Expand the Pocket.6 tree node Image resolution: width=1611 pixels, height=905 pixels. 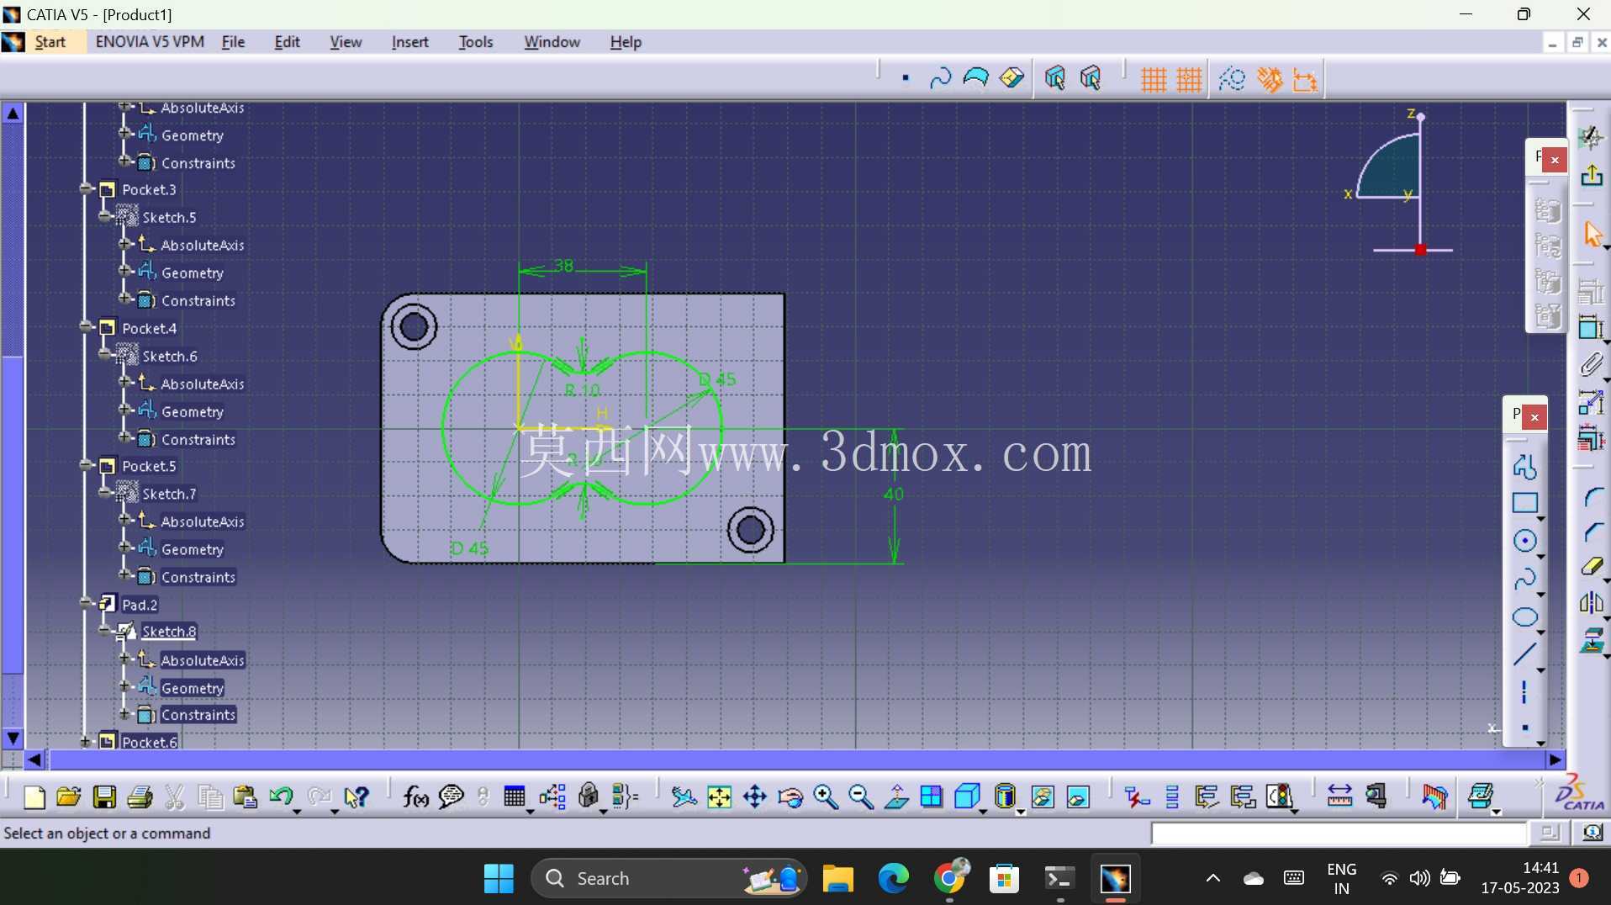tap(86, 741)
